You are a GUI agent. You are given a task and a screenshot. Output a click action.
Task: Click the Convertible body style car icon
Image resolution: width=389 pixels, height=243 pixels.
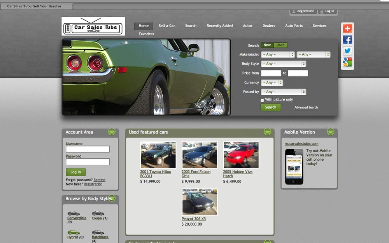74,213
